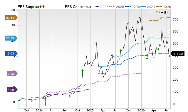The width and height of the screenshot is (188, 112).
Task: Click the 100 price axis label
Action: tap(175, 92)
